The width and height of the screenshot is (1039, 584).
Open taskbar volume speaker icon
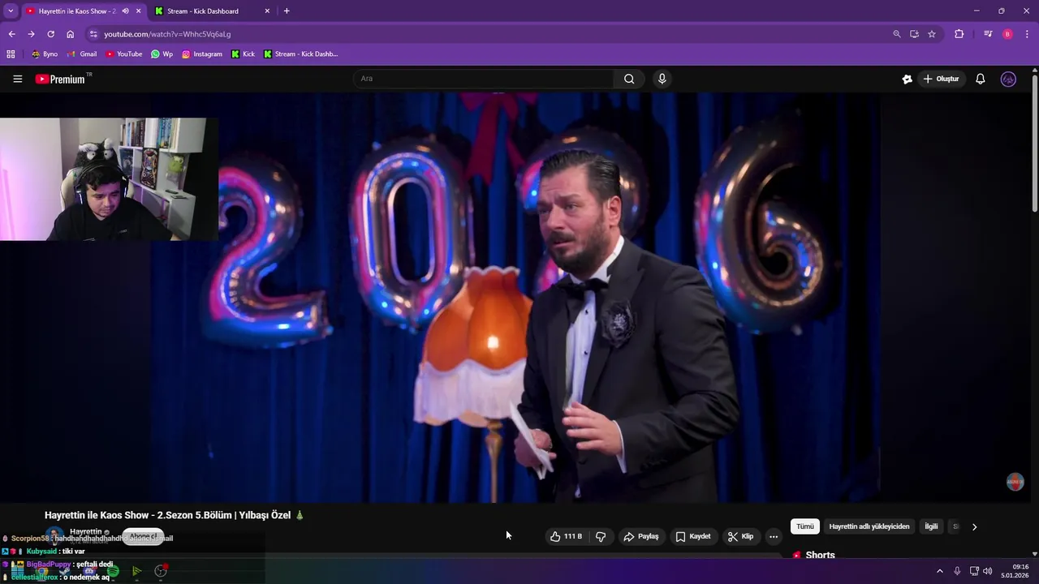988,571
